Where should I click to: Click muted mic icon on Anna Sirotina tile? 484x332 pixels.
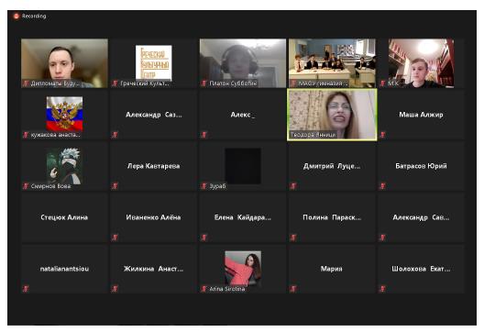click(203, 289)
